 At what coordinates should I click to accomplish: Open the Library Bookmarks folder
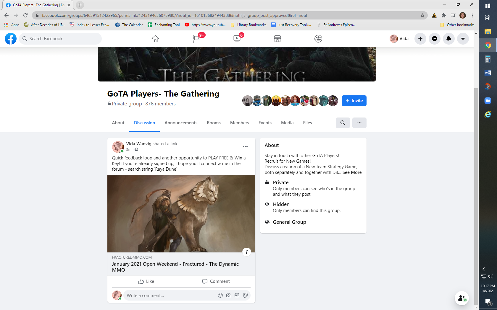[x=248, y=25]
